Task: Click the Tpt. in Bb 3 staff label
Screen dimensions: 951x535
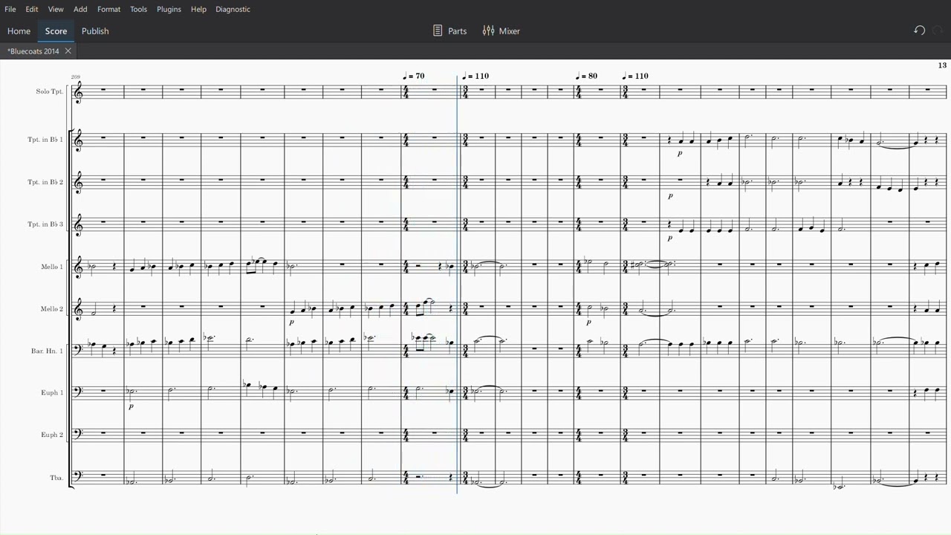Action: click(46, 224)
